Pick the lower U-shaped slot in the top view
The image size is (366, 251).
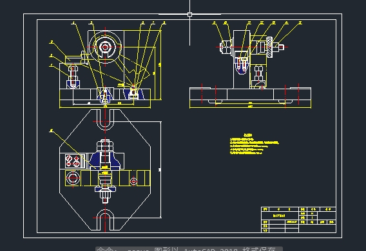(x=105, y=220)
